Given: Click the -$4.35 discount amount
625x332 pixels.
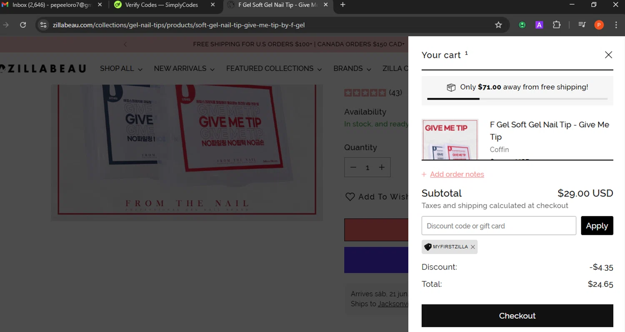Looking at the screenshot, I should click(601, 267).
